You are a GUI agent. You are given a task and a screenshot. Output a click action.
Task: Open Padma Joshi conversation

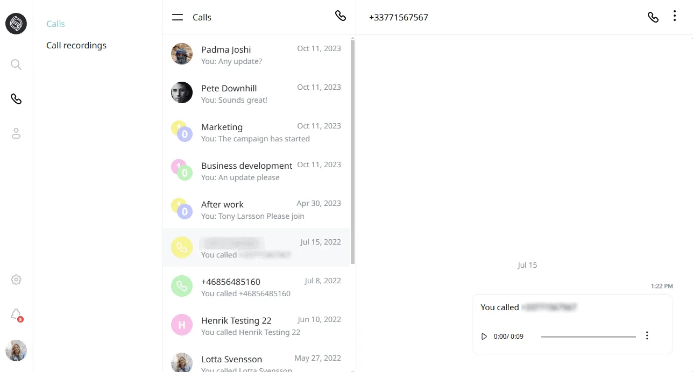256,54
